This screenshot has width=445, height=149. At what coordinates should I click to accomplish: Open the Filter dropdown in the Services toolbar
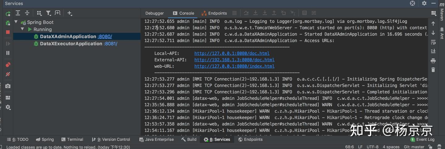(x=49, y=13)
